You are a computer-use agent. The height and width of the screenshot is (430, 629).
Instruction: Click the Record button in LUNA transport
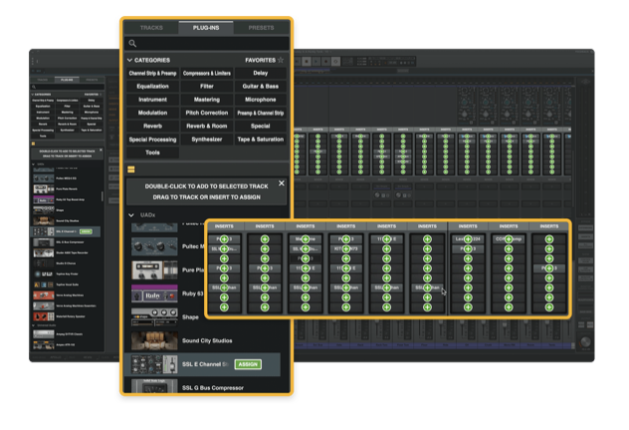(326, 62)
